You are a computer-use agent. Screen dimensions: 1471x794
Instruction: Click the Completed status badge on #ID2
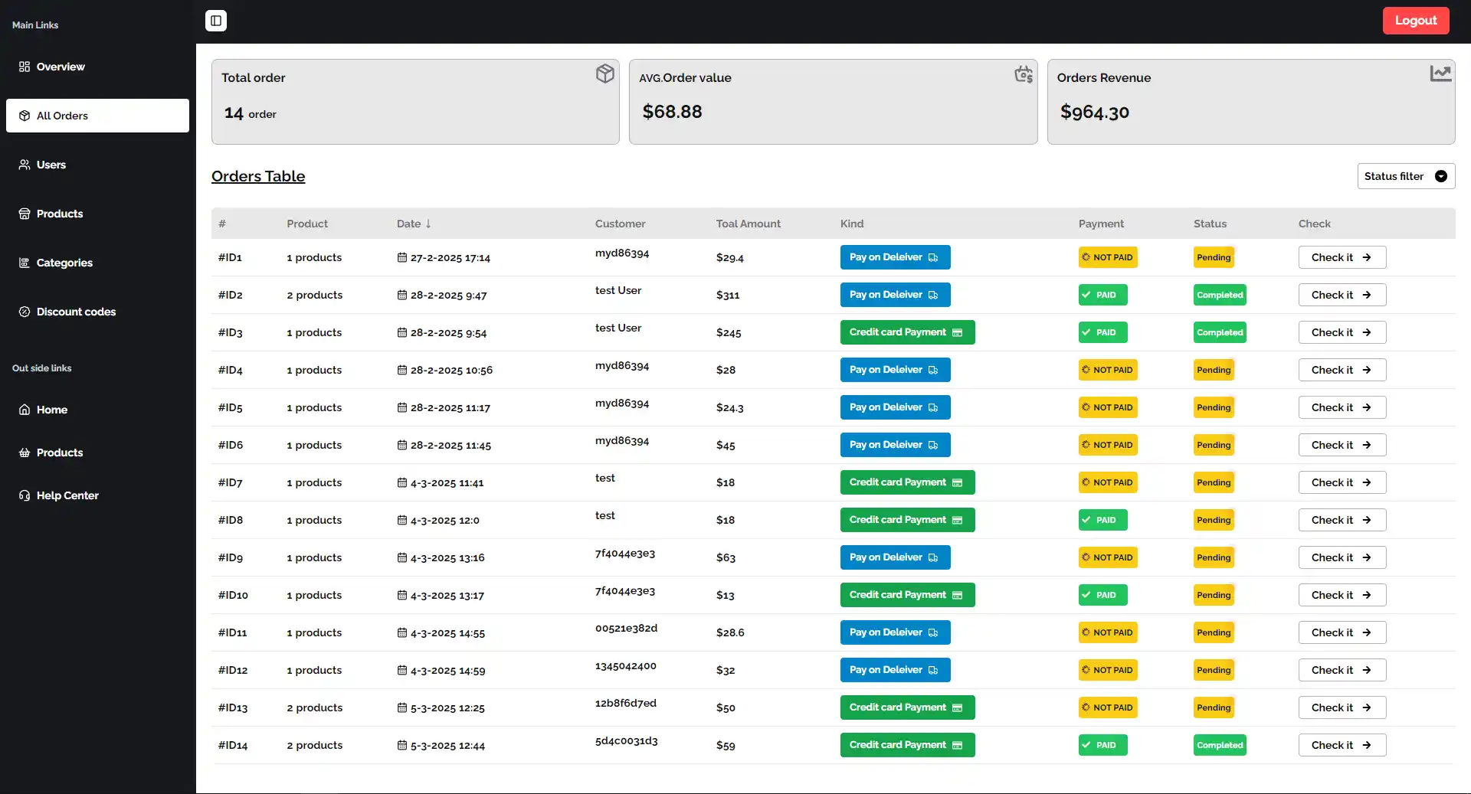[x=1219, y=295]
